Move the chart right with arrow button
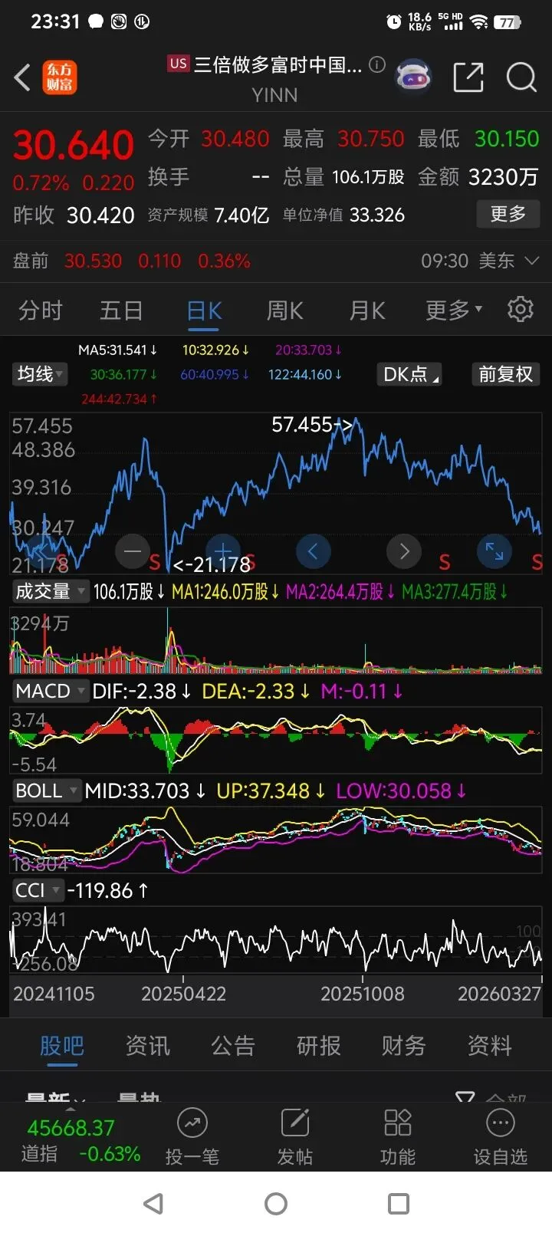The width and height of the screenshot is (552, 1236). pyautogui.click(x=404, y=551)
